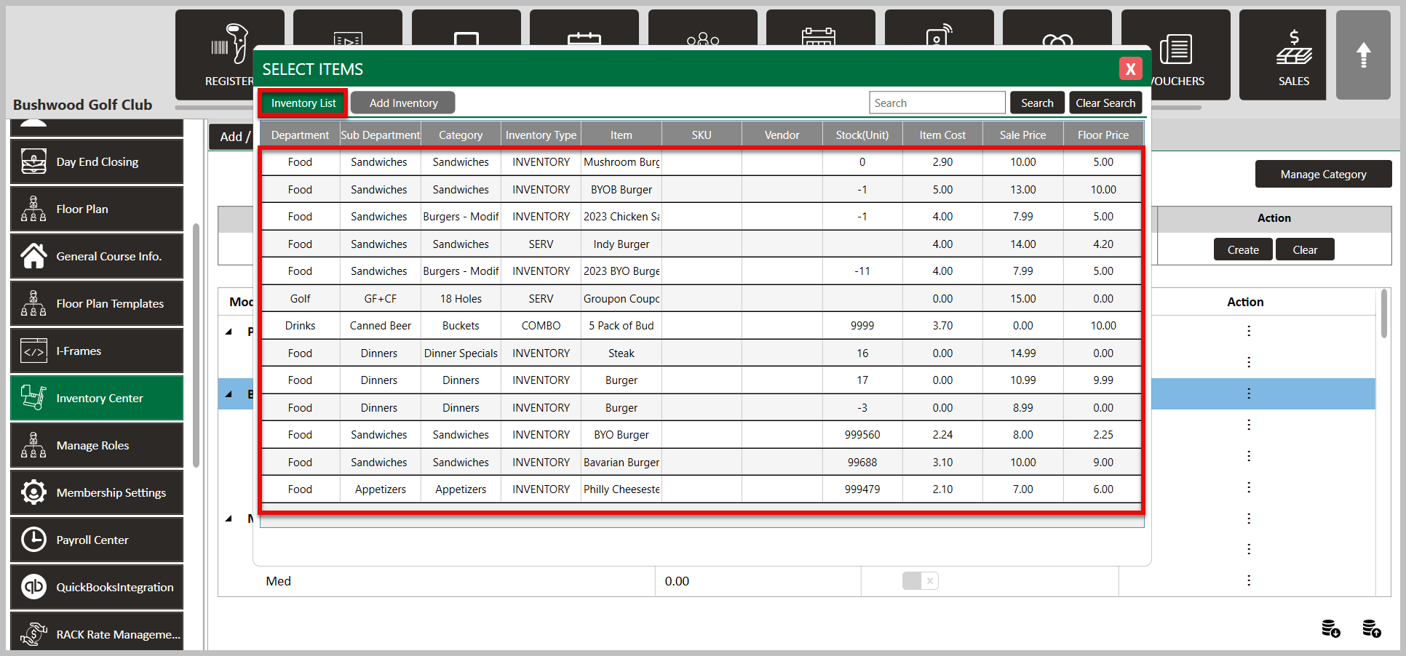Click the Canned Beer sub department cell
This screenshot has width=1406, height=656.
click(x=380, y=326)
